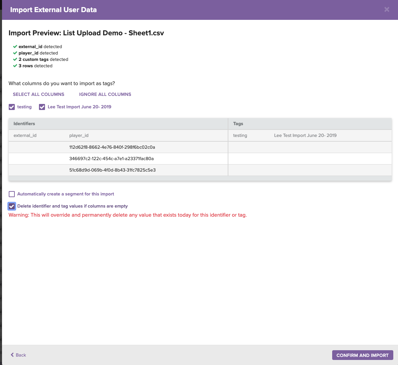Select player_id 112d62f8-8662-4e76-840f-298f6bc02c0a cell
This screenshot has height=365, width=398.
pos(112,147)
